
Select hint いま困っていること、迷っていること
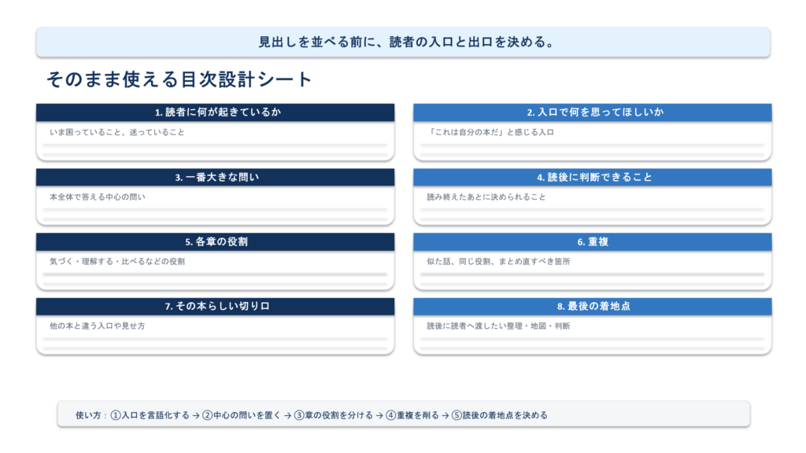click(117, 132)
